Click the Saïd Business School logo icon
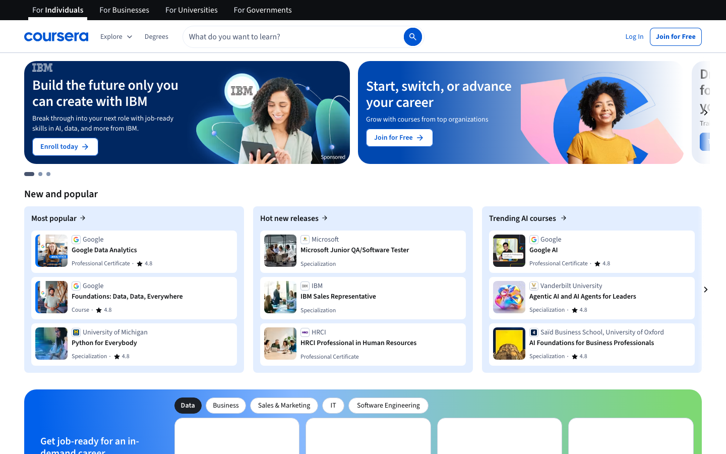The width and height of the screenshot is (726, 454). click(534, 332)
